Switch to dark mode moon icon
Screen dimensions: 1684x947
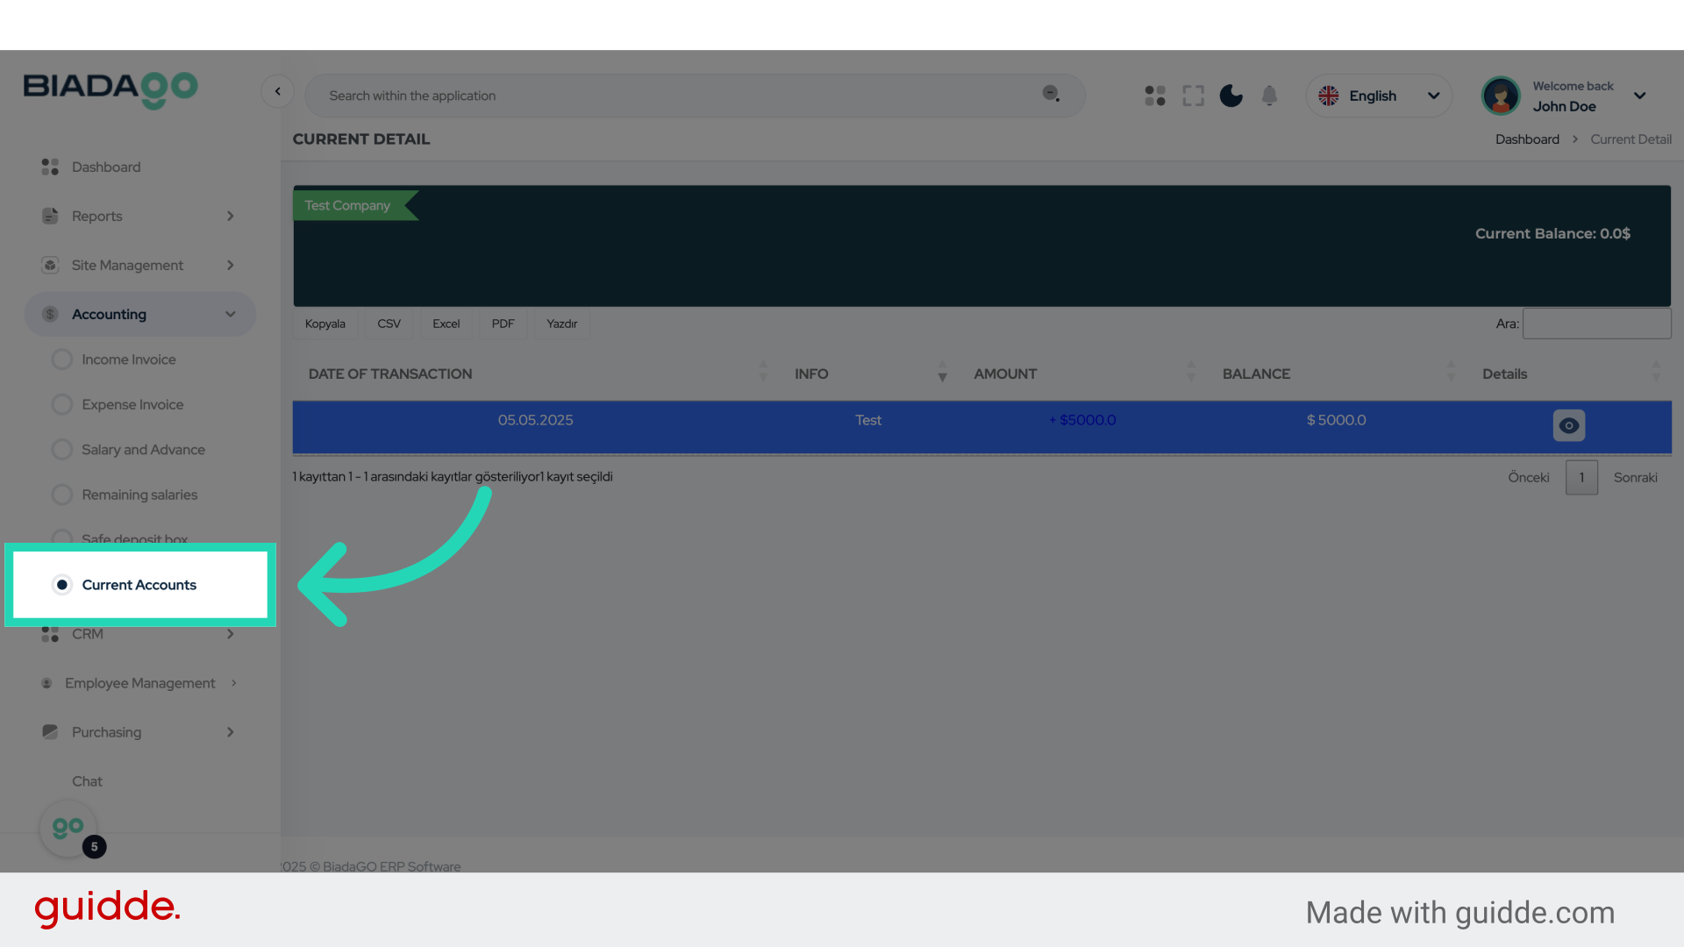(x=1231, y=96)
